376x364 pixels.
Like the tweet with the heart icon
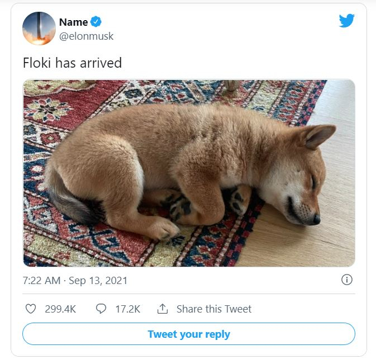(31, 309)
